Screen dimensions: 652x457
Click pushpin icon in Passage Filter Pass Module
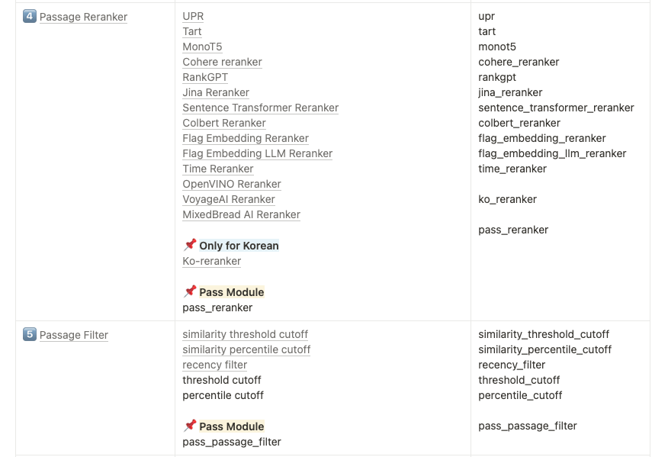click(190, 426)
